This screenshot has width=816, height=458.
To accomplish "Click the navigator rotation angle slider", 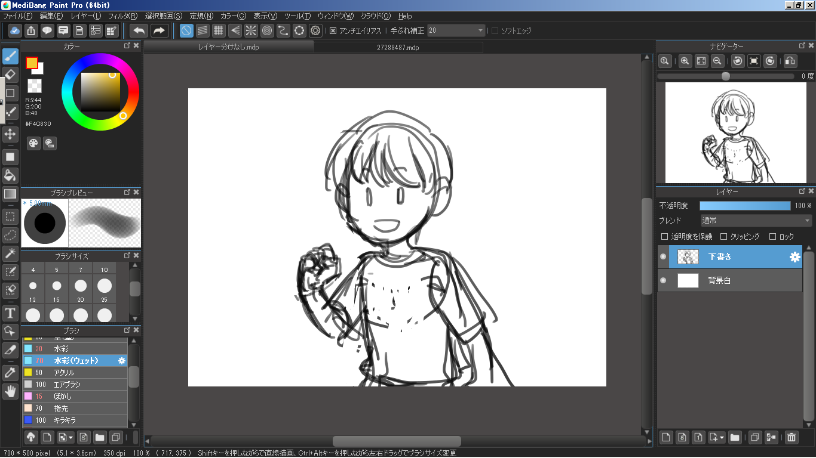I will coord(726,76).
